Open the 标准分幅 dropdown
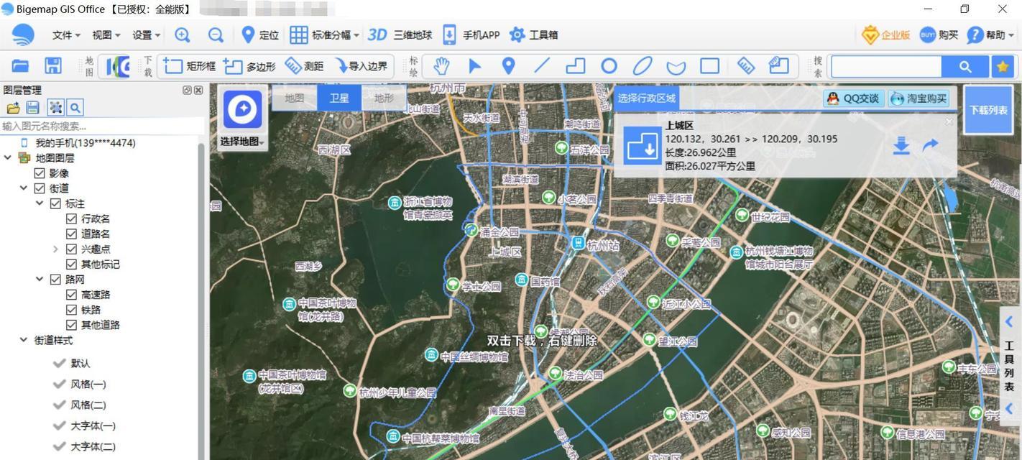This screenshot has width=1022, height=460. pos(325,34)
